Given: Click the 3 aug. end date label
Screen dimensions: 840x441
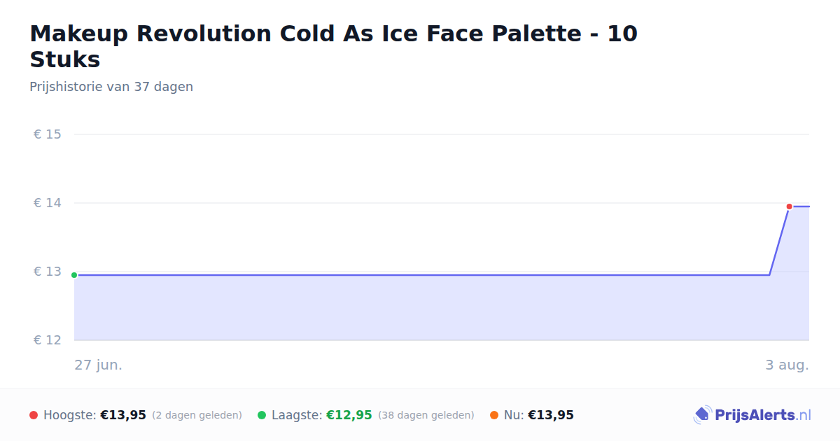Looking at the screenshot, I should pyautogui.click(x=787, y=365).
